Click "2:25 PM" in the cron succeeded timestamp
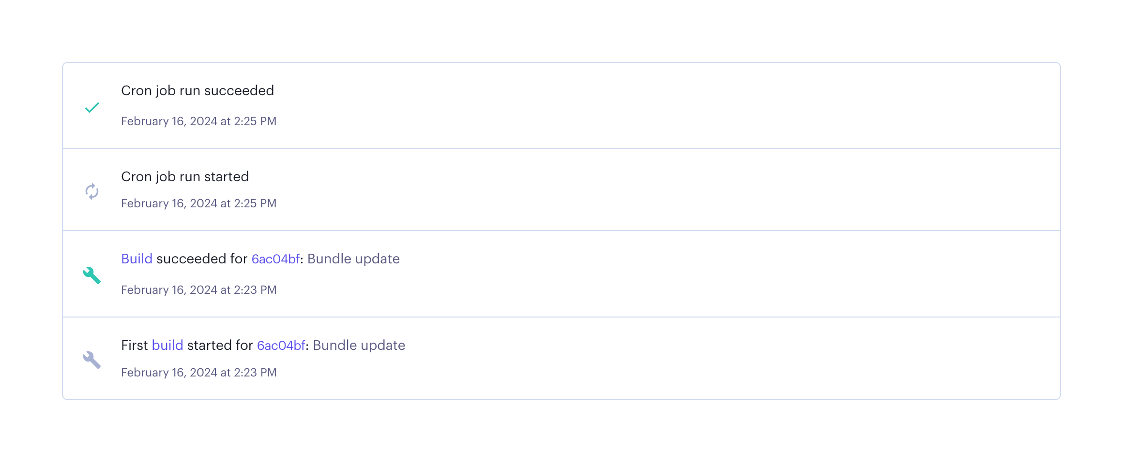Viewport: 1123px width, 462px height. coord(255,121)
